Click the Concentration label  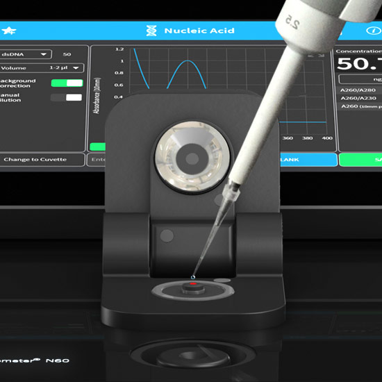point(358,51)
